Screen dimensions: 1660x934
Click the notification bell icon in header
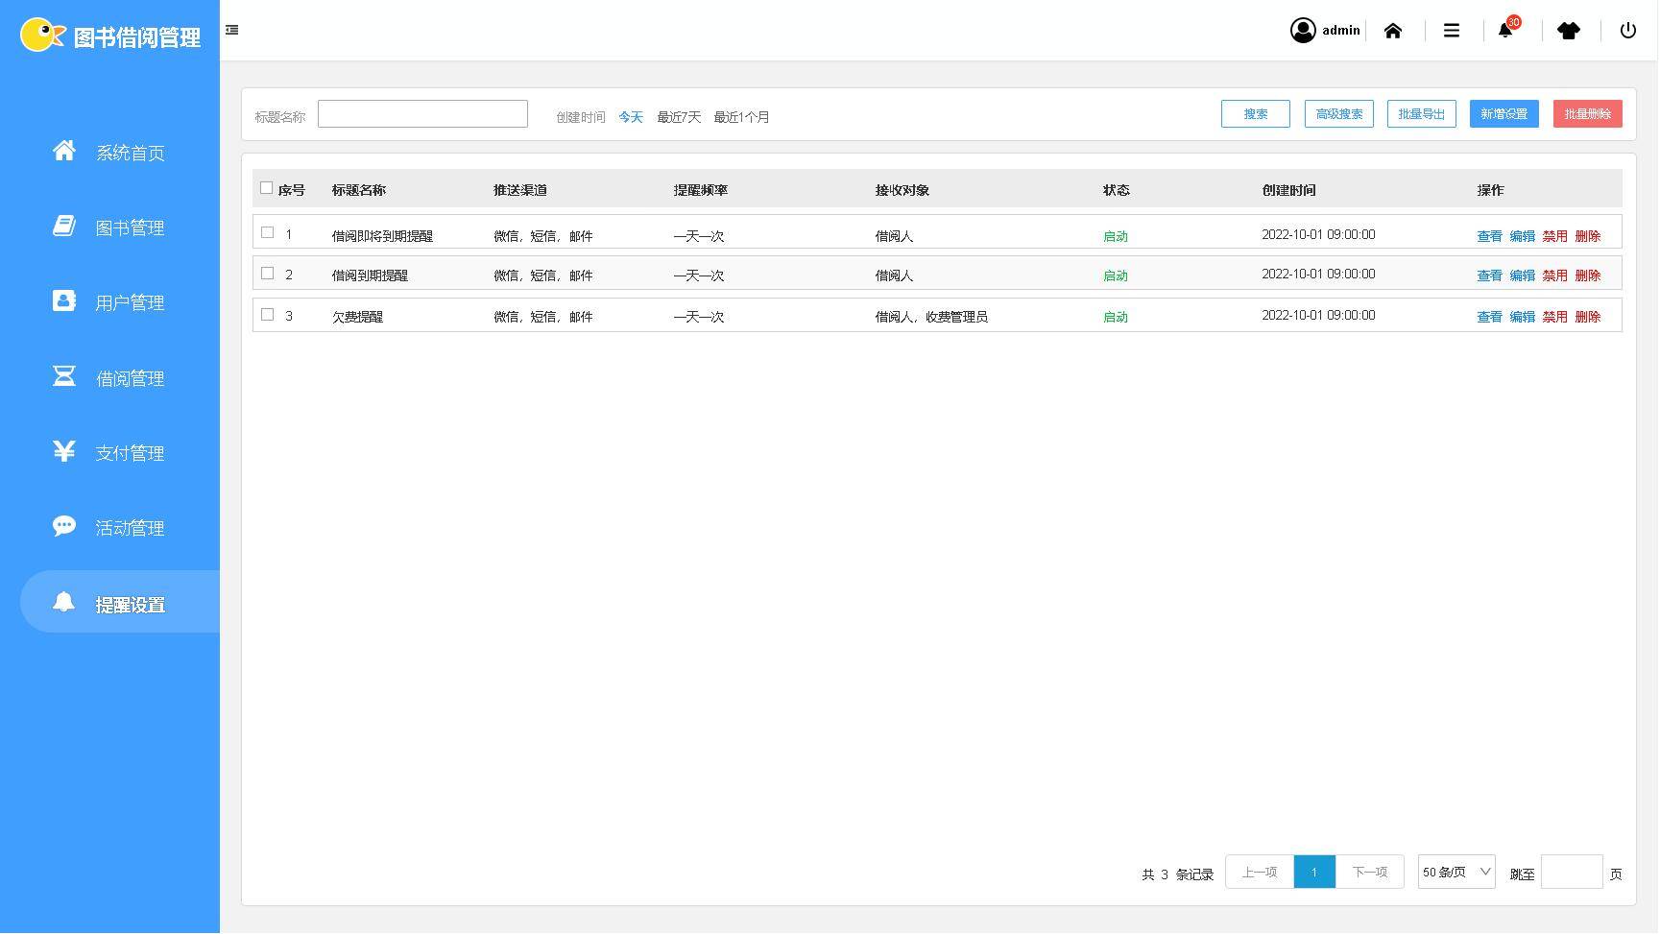pos(1505,31)
